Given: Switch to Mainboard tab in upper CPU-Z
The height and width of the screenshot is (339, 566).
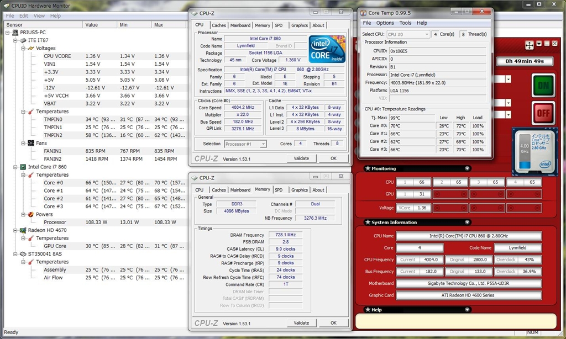Looking at the screenshot, I should pos(240,25).
